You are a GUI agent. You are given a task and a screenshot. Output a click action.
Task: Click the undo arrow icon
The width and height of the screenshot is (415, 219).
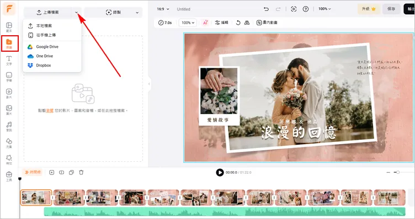pos(266,9)
